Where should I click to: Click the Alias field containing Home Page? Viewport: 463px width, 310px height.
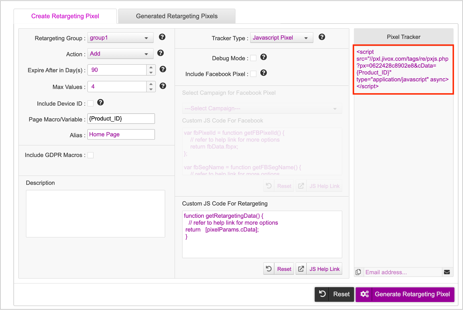click(121, 134)
